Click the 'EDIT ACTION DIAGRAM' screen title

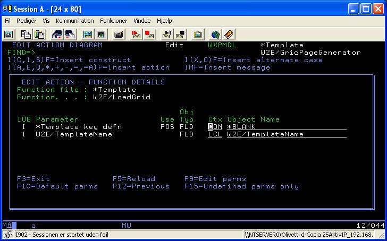click(57, 45)
